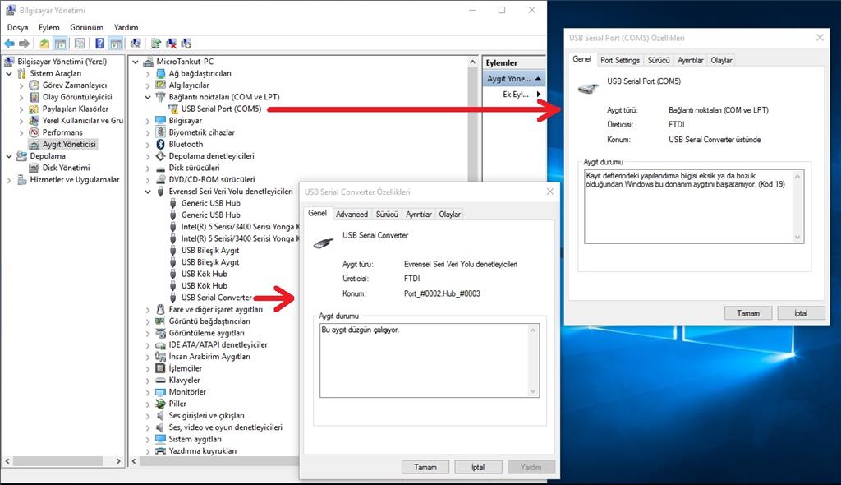Click Tamam in USB Serial Converter dialog
The width and height of the screenshot is (841, 485).
[425, 467]
